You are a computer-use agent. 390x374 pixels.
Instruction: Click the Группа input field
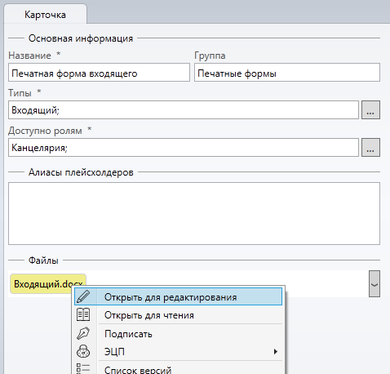287,73
